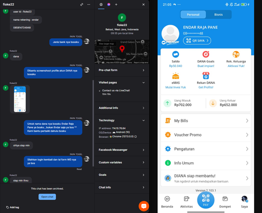
Task: Click the browser info icon beside Chrome version
Action: 136,137
